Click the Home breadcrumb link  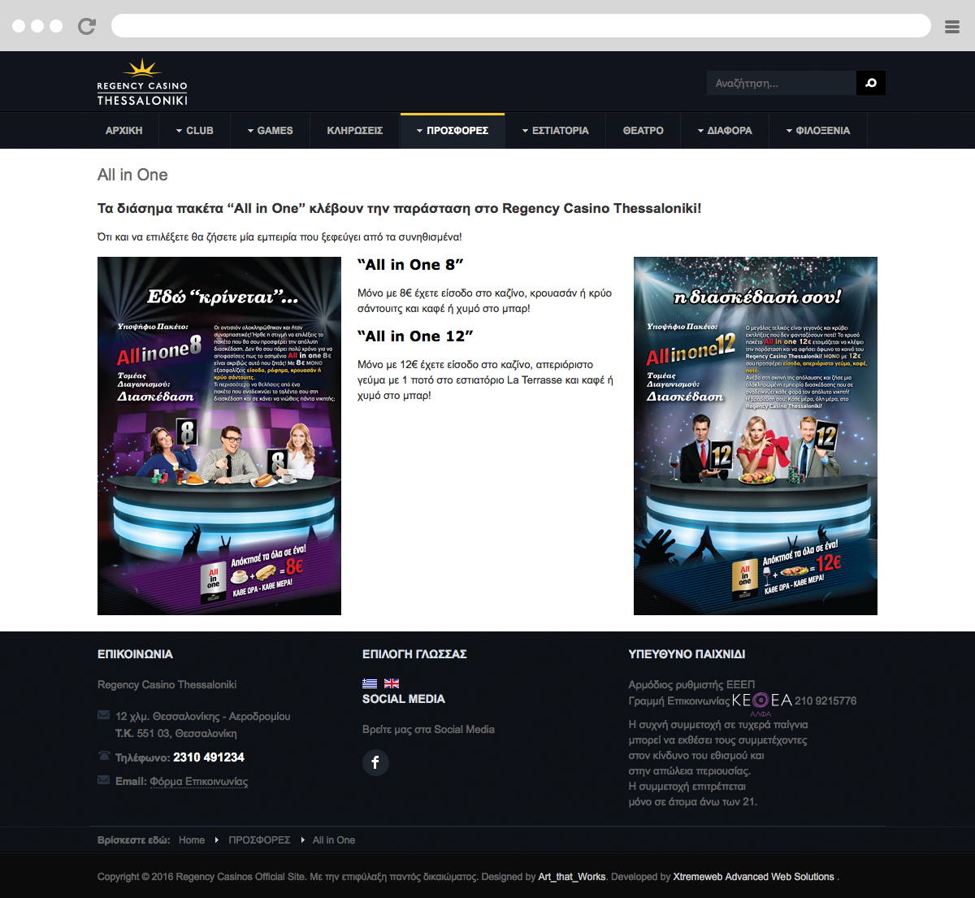coord(192,840)
